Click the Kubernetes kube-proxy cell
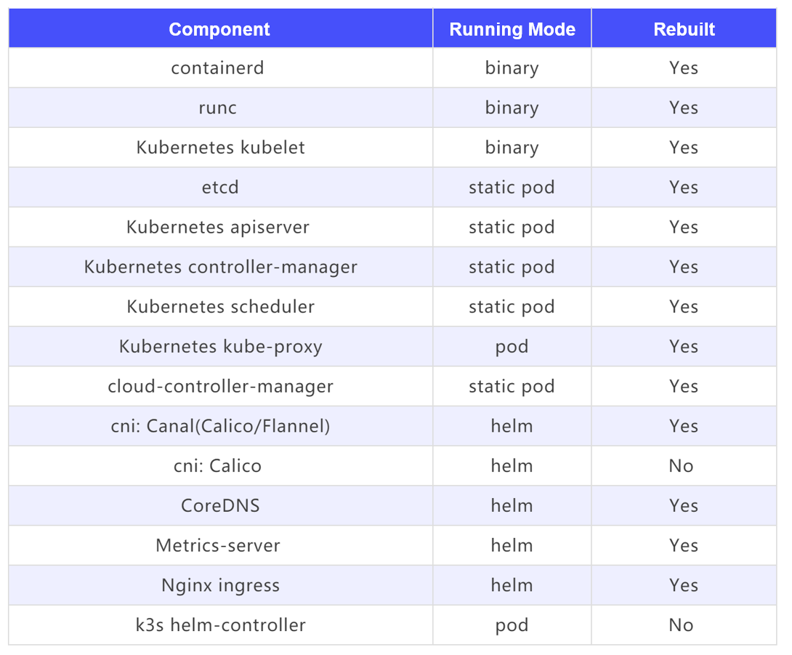 pos(220,347)
